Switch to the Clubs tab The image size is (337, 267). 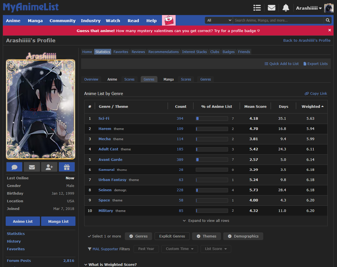pyautogui.click(x=215, y=52)
